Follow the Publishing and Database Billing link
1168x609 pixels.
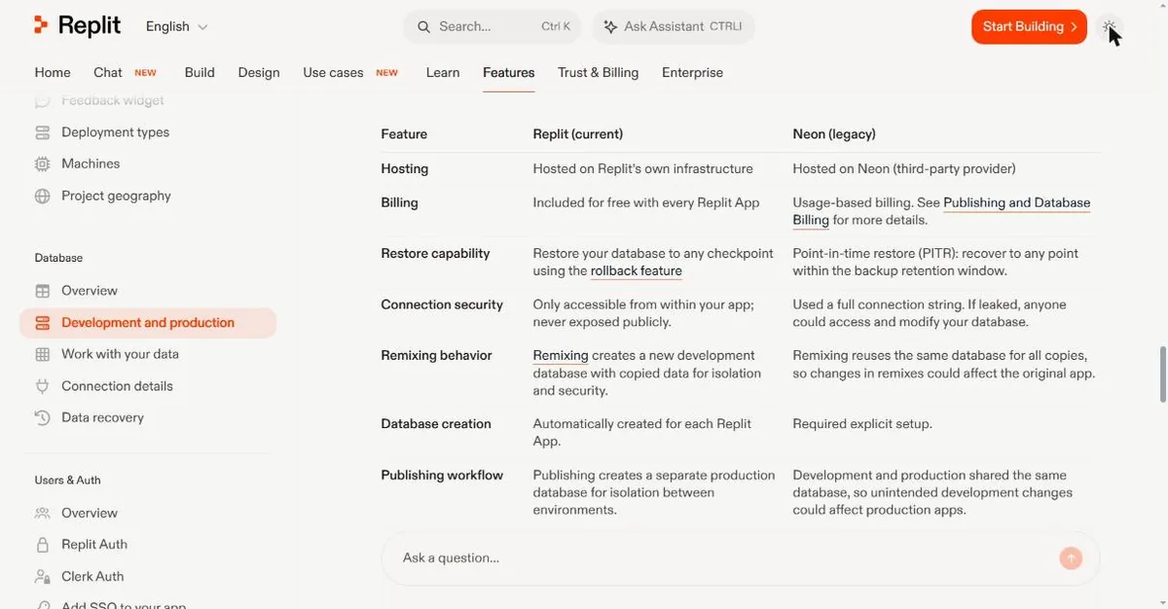1016,203
